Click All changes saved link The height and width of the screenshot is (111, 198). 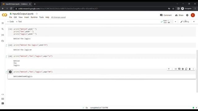(58, 17)
